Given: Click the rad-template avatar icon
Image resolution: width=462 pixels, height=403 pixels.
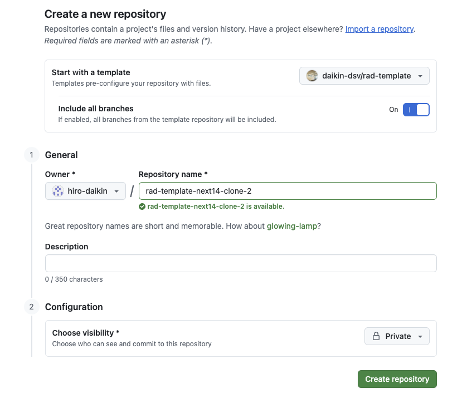Looking at the screenshot, I should 312,76.
